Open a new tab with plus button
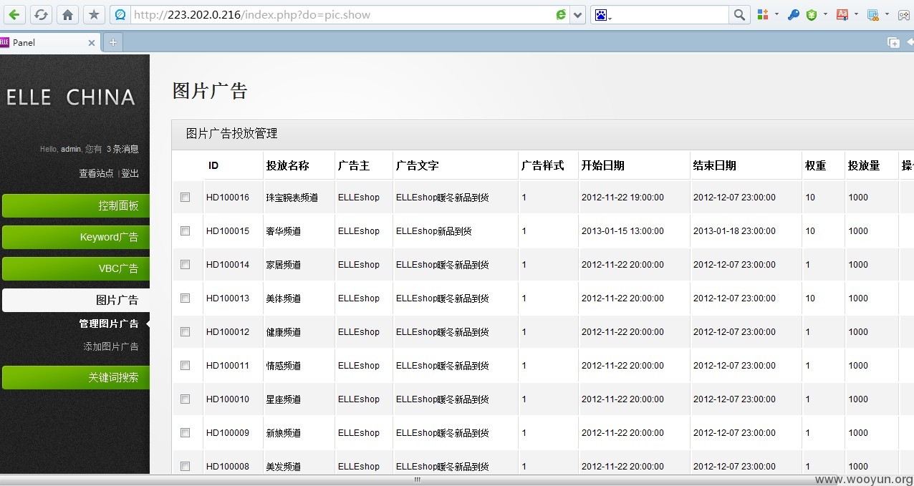 (x=113, y=42)
